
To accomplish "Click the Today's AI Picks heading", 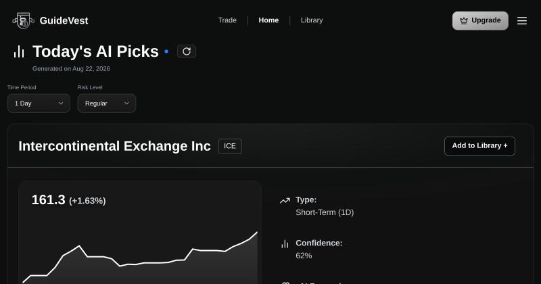I will pyautogui.click(x=95, y=51).
